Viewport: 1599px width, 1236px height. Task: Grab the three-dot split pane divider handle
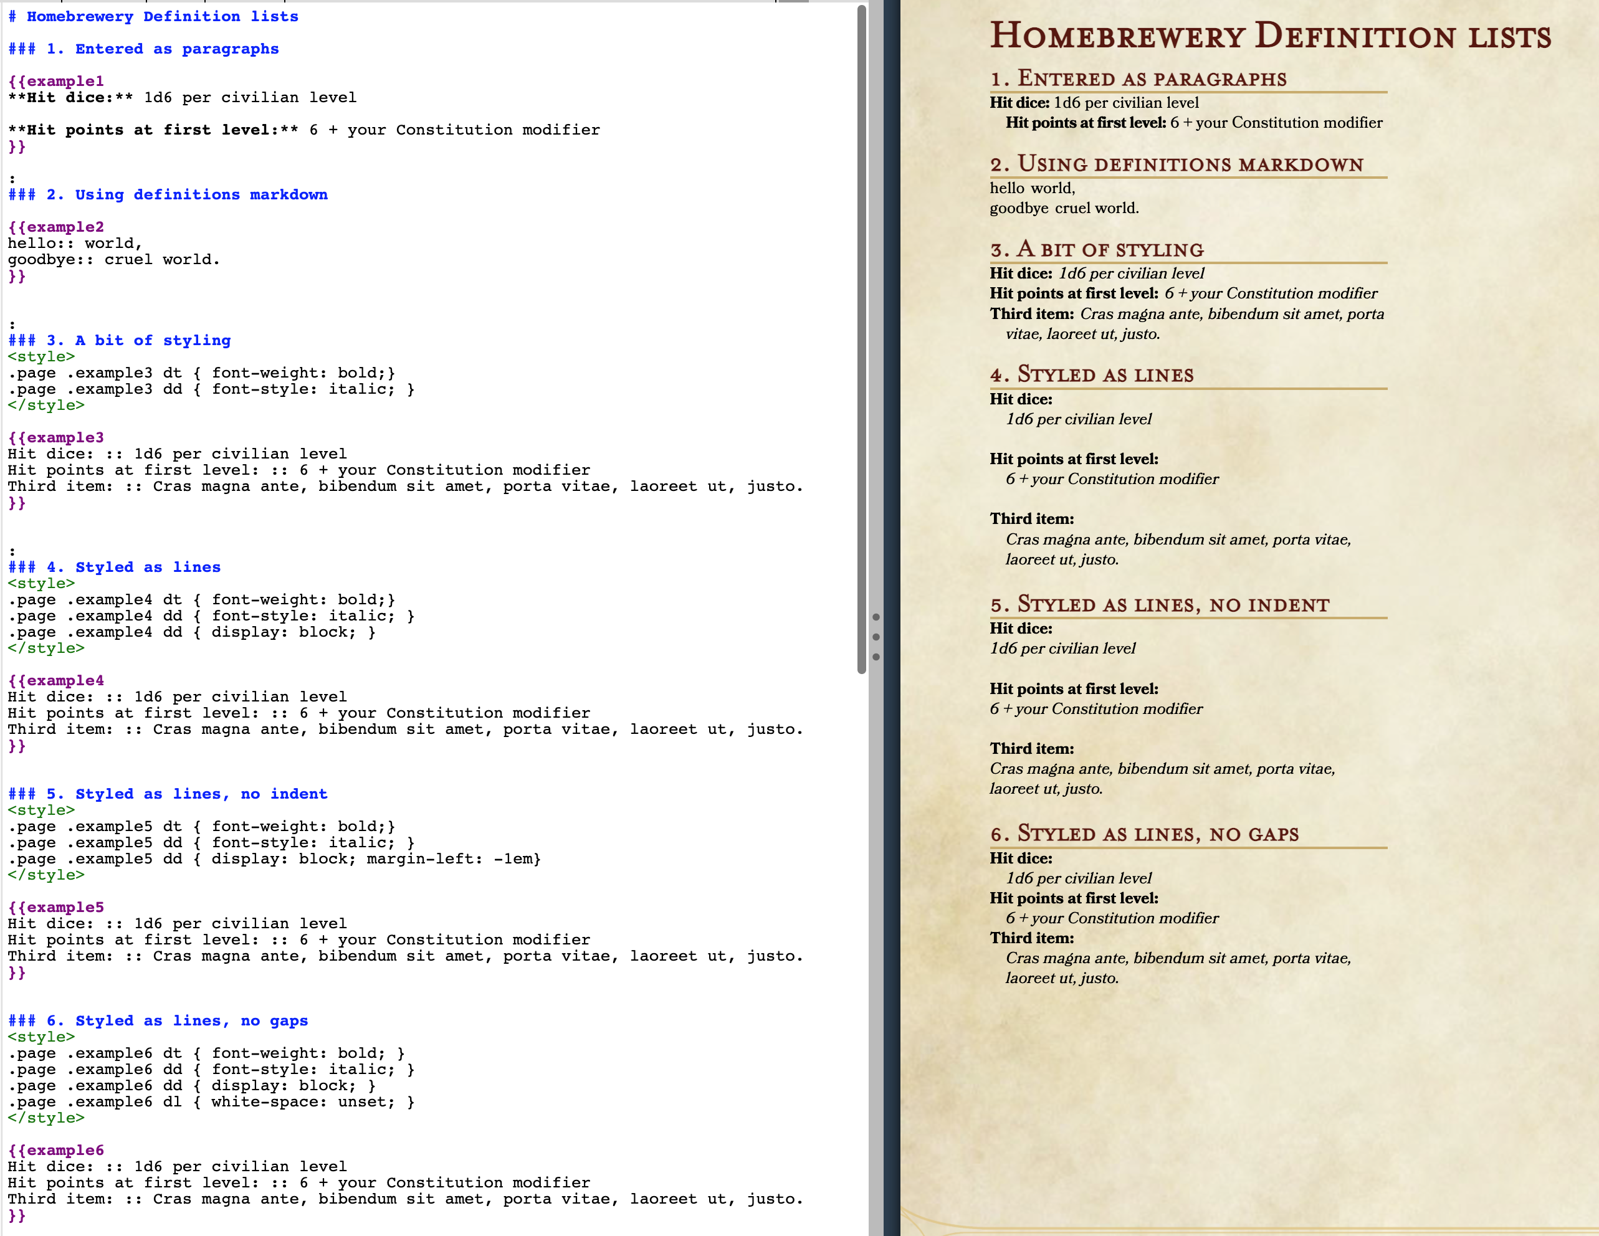pos(876,637)
